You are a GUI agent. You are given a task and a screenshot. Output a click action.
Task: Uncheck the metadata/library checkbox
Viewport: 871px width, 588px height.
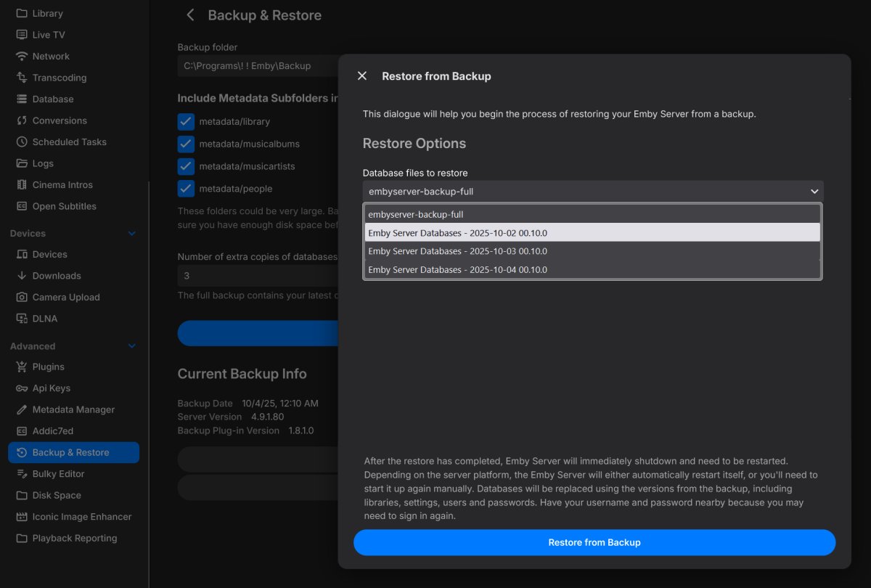coord(187,122)
